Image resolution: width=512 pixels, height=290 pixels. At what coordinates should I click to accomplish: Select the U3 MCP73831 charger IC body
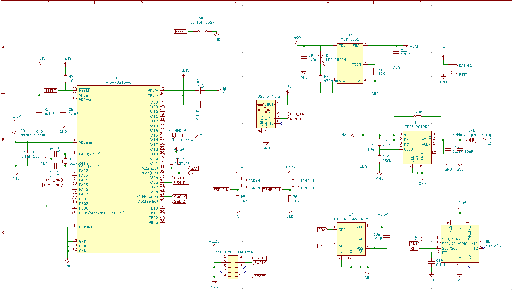350,64
